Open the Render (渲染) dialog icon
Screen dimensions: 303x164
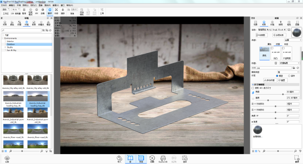[185, 159]
